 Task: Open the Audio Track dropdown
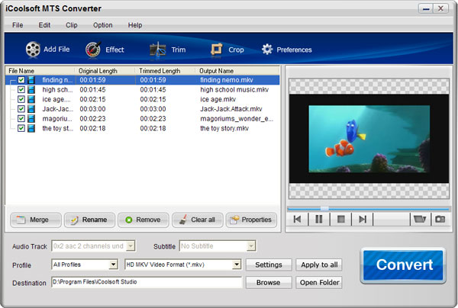pyautogui.click(x=131, y=246)
